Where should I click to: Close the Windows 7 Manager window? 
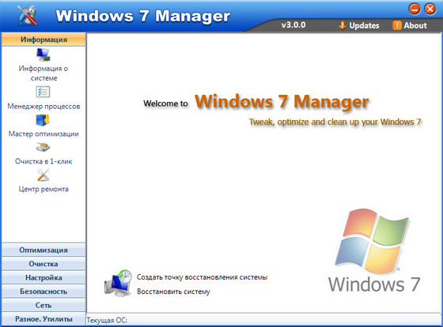[430, 9]
